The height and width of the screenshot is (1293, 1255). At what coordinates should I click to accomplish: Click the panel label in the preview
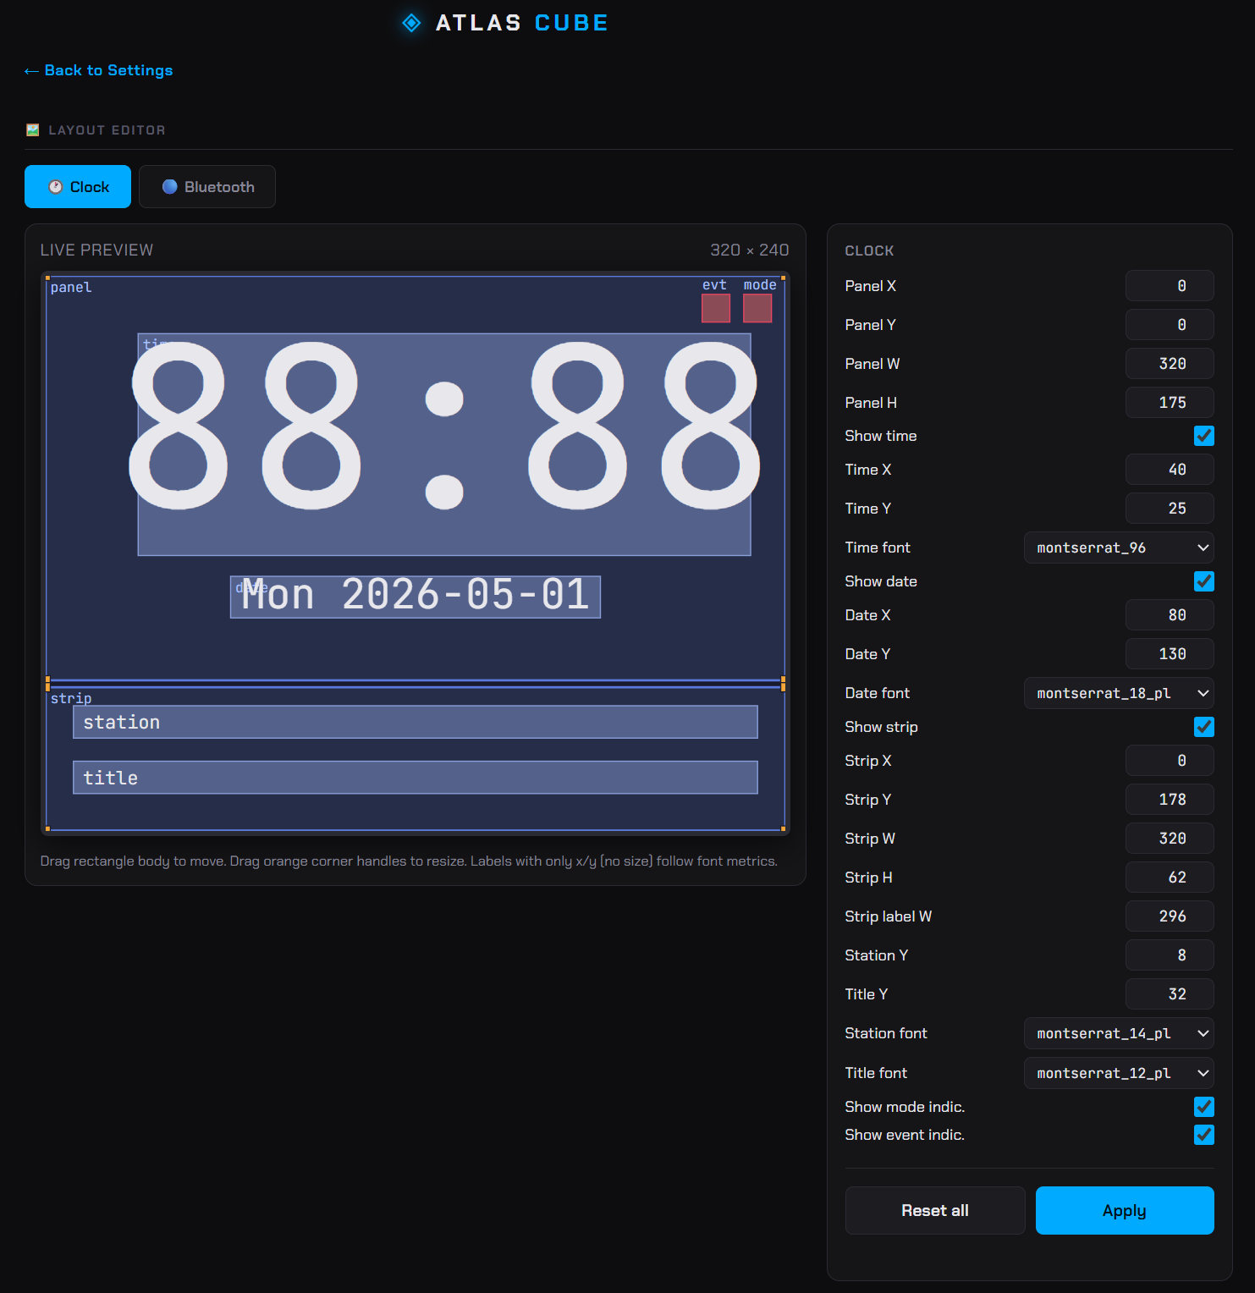(x=71, y=288)
